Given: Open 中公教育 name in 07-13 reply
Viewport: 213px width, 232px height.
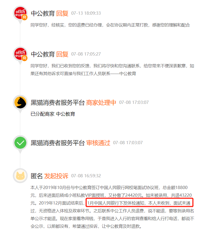Looking at the screenshot, I should 43,13.
